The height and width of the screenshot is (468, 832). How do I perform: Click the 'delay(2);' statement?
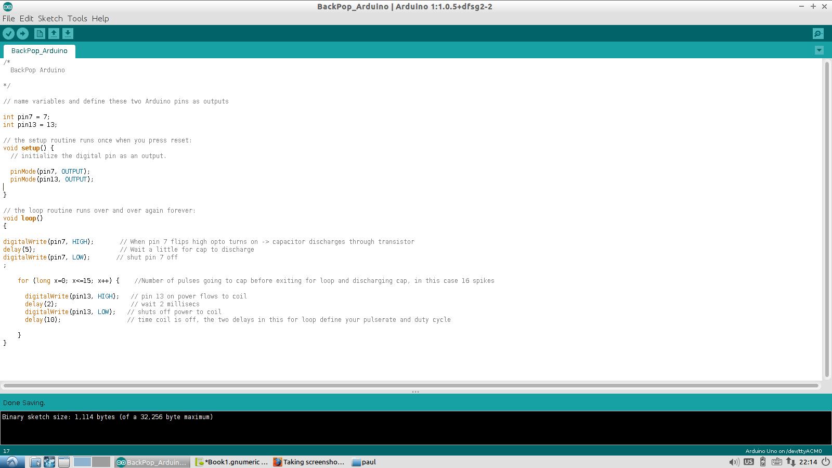41,304
